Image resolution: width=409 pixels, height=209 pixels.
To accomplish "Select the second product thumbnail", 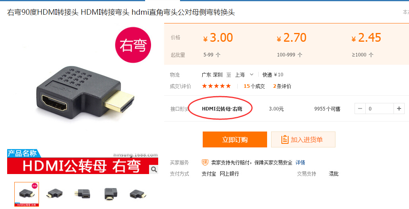I will (54, 194).
